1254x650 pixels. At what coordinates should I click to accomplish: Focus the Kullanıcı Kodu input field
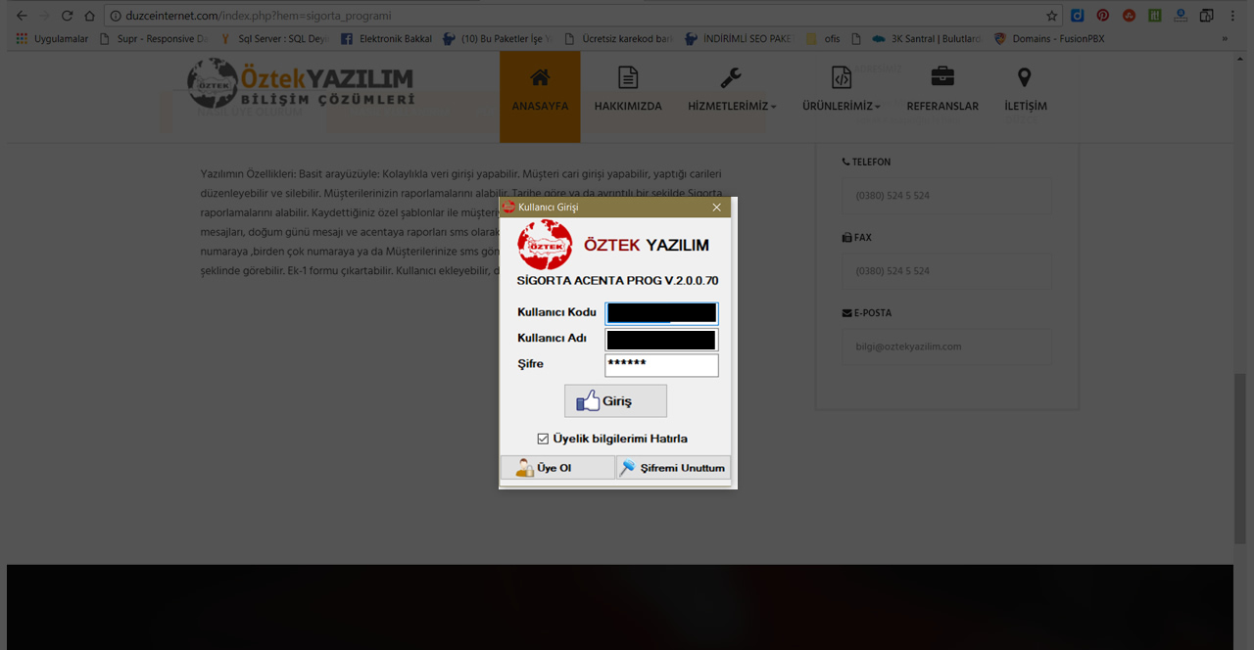click(x=661, y=313)
